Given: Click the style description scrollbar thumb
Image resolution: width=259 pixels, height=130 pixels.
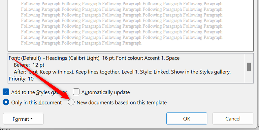Looking at the screenshot, I should coord(249,67).
